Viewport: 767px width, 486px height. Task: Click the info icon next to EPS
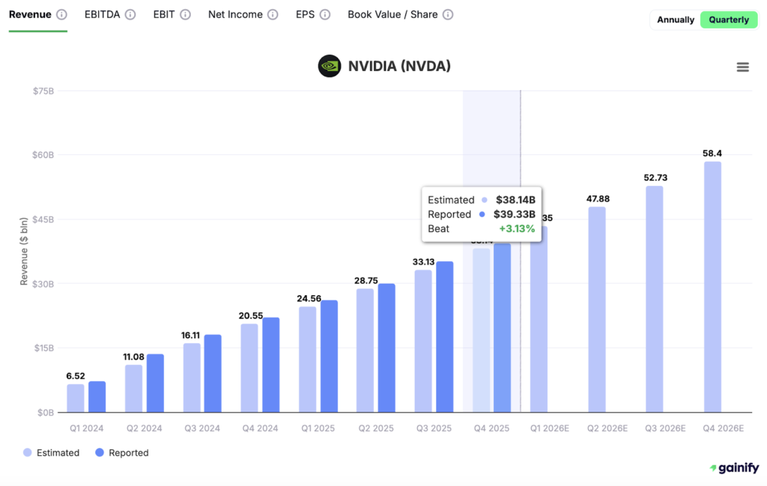(325, 15)
